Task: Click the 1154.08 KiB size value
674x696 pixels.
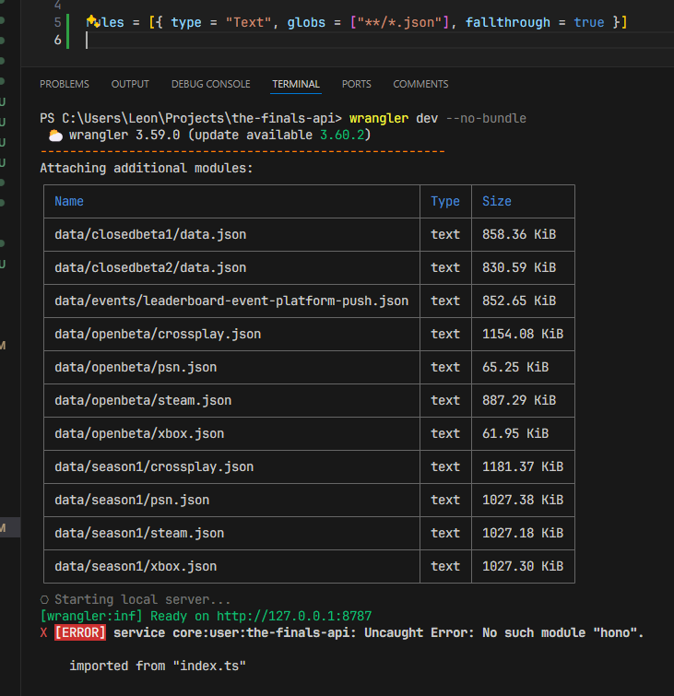Action: [523, 334]
